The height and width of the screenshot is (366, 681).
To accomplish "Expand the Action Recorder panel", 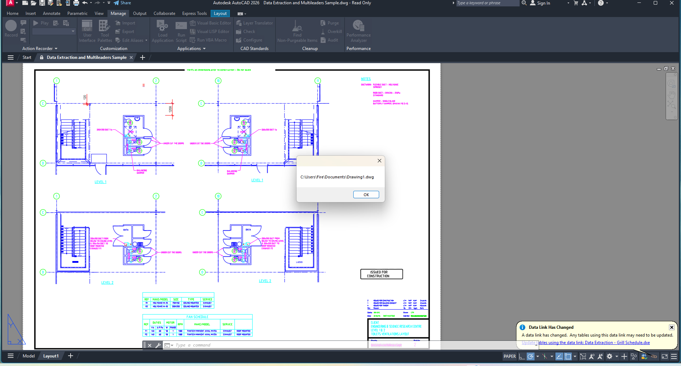I will point(39,49).
